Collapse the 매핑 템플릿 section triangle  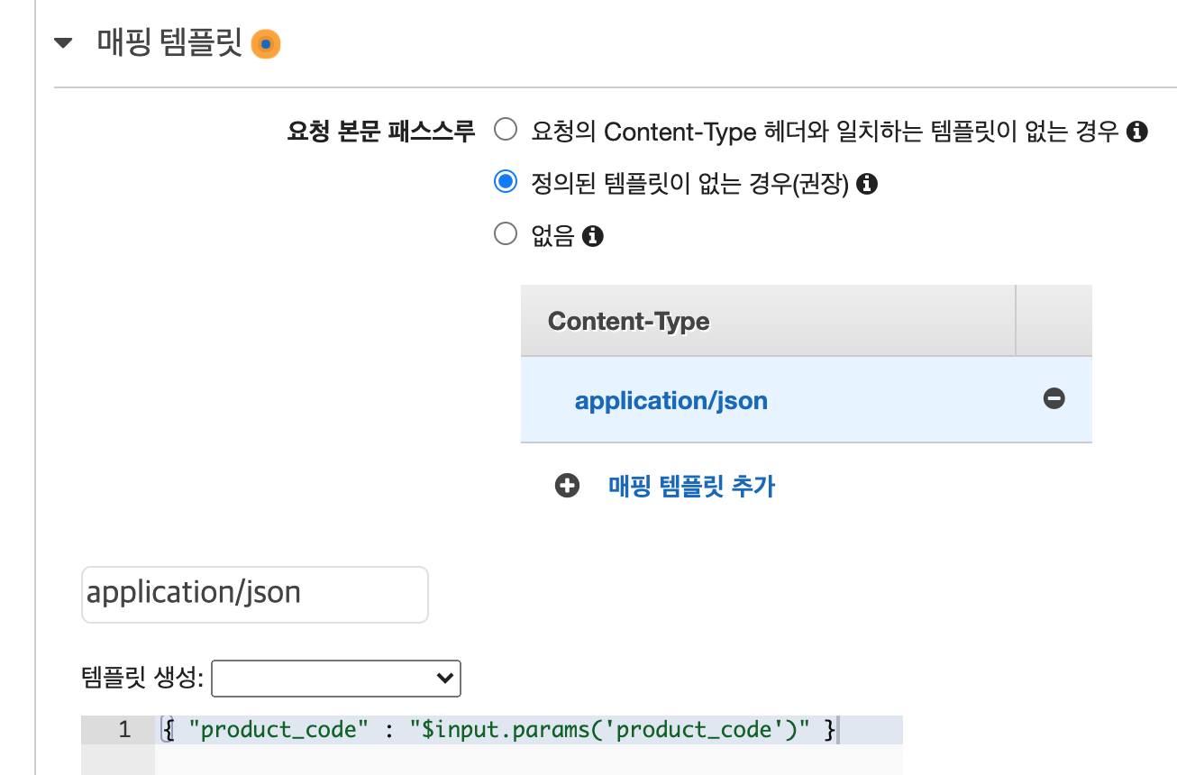pos(63,42)
